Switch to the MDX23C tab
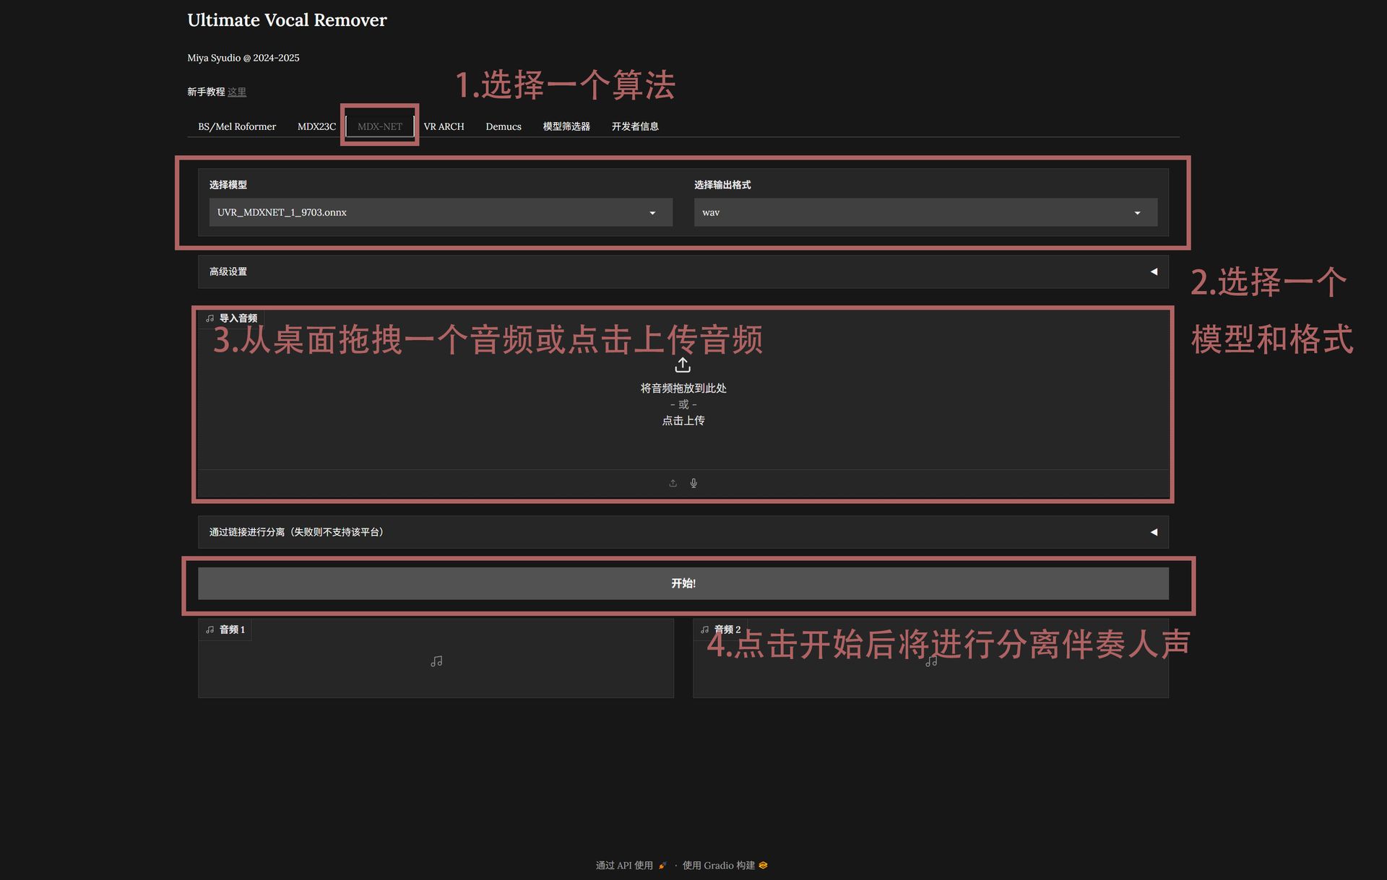Image resolution: width=1387 pixels, height=880 pixels. pyautogui.click(x=316, y=126)
